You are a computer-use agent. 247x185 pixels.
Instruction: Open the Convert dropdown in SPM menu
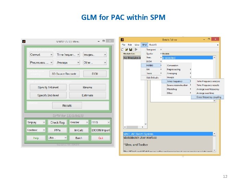coord(41,54)
